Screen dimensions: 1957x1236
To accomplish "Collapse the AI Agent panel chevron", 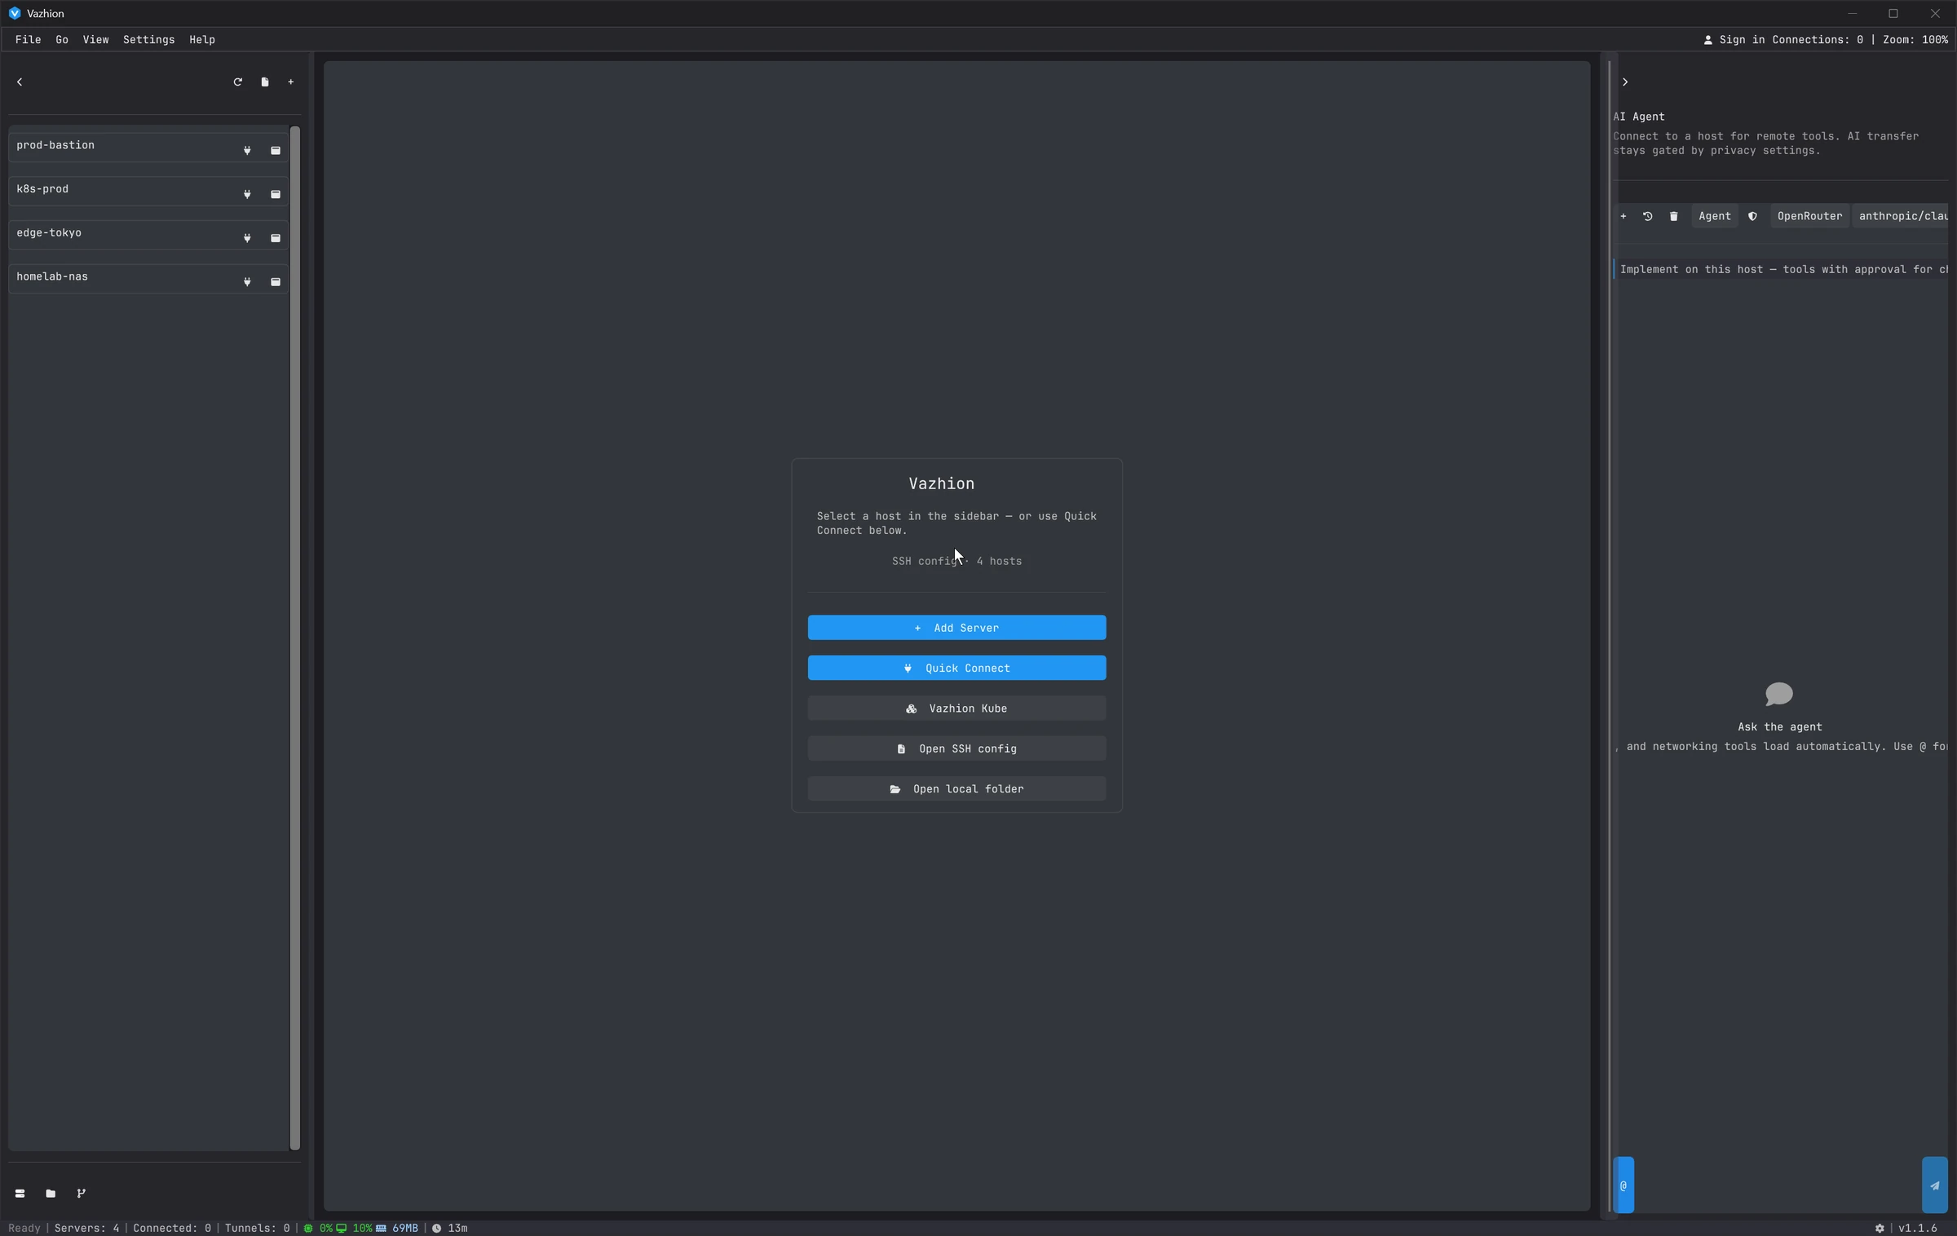I will [x=1625, y=82].
